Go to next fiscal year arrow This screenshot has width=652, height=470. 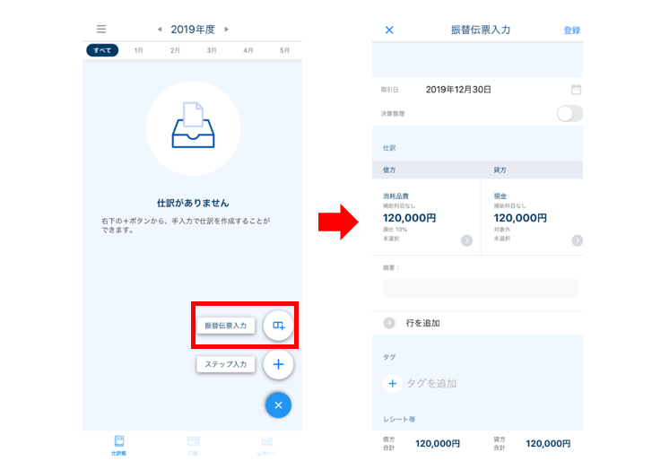[227, 30]
